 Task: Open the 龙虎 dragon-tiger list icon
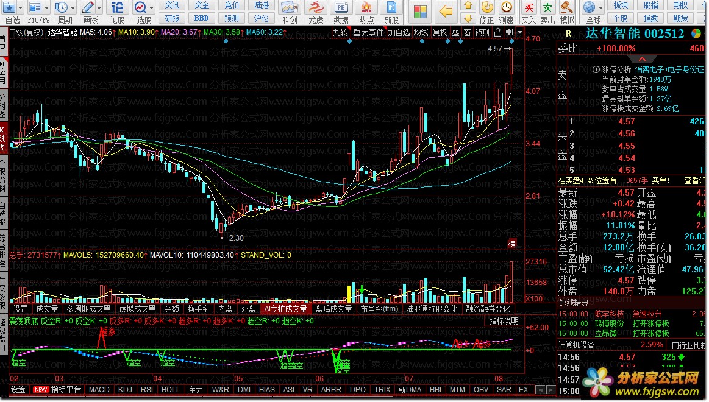(x=315, y=8)
